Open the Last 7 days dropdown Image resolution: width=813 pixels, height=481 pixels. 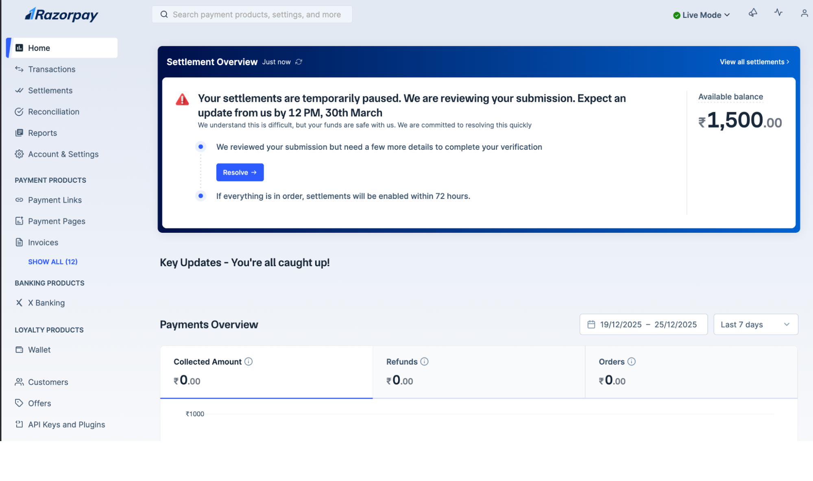(755, 324)
